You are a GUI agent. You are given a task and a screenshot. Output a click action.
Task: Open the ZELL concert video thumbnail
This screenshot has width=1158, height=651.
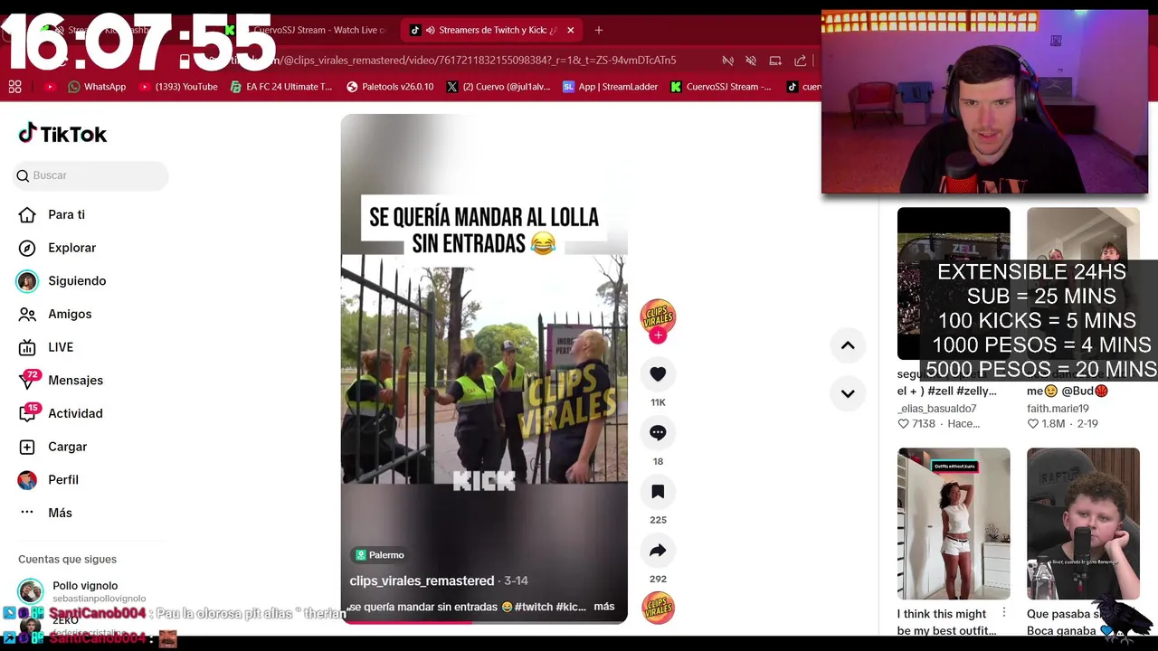[954, 283]
